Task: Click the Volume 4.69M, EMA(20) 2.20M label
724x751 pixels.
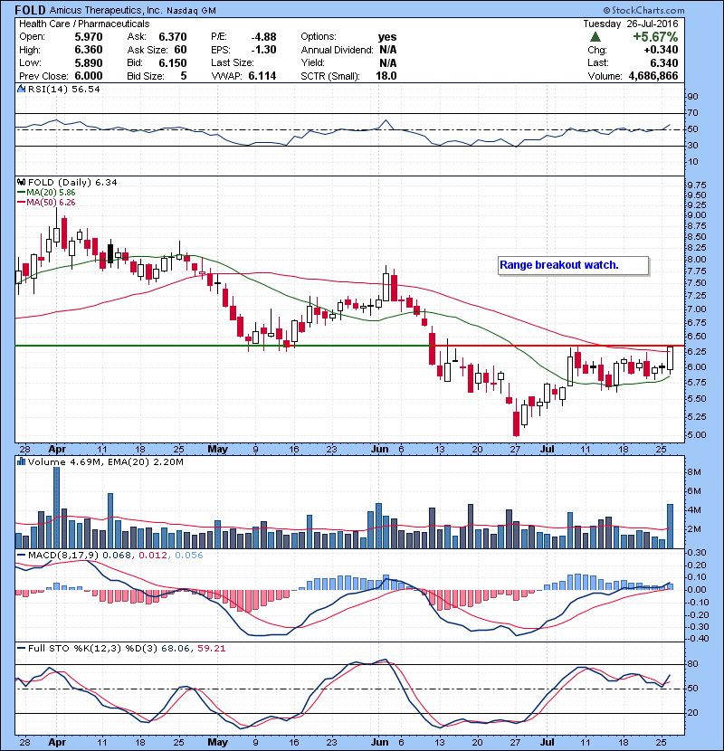Action: (x=105, y=461)
